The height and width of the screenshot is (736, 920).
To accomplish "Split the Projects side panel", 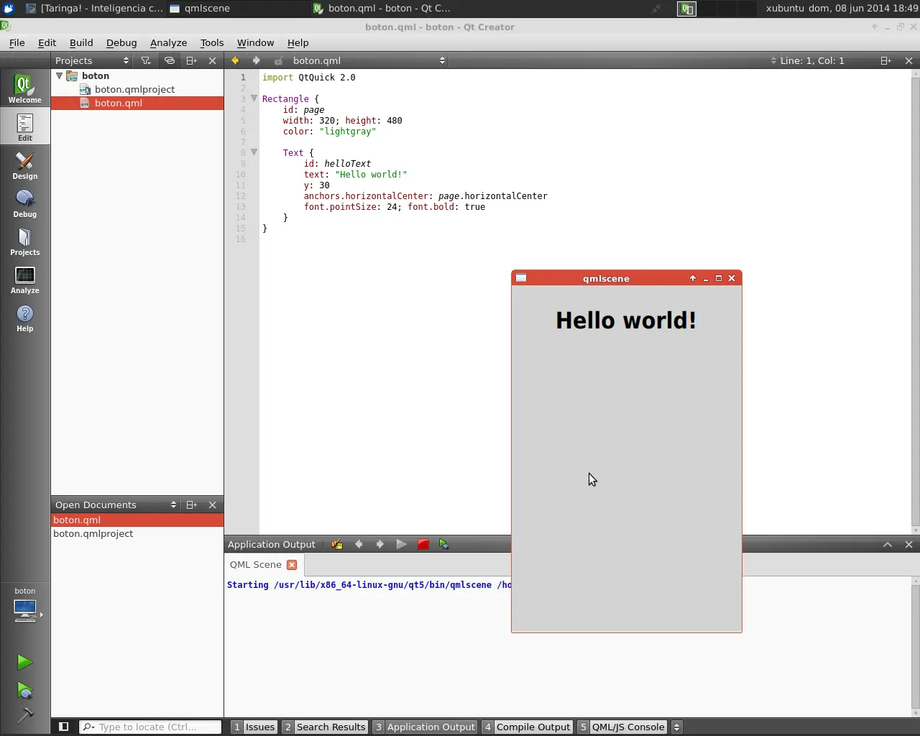I will (x=191, y=61).
